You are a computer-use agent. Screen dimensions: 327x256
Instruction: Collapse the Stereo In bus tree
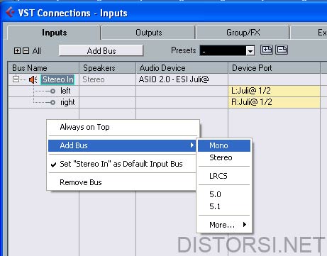point(16,79)
